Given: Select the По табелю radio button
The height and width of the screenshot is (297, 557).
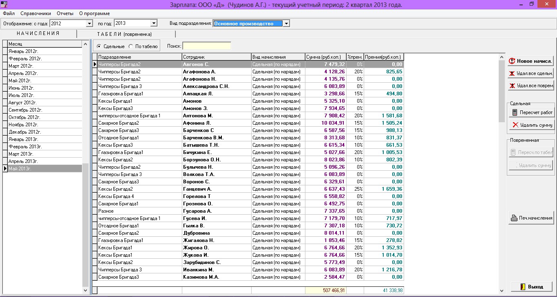Looking at the screenshot, I should click(x=130, y=46).
